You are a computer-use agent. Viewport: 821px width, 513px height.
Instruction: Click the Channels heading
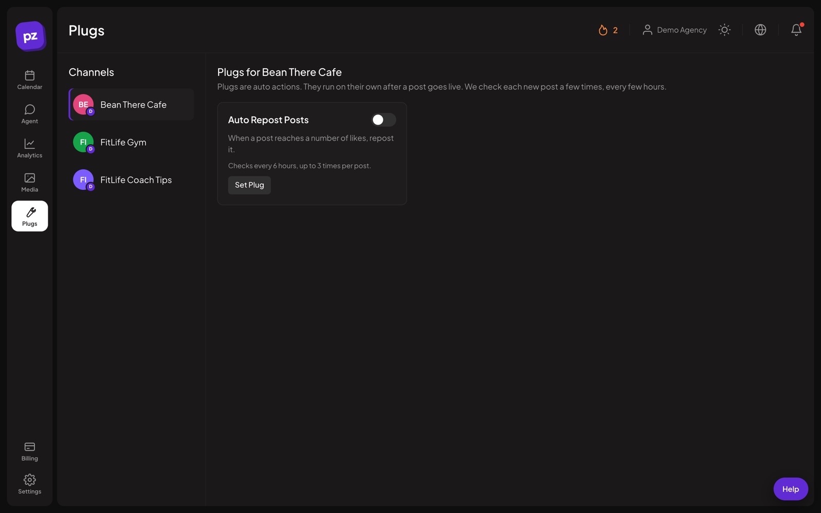click(91, 72)
